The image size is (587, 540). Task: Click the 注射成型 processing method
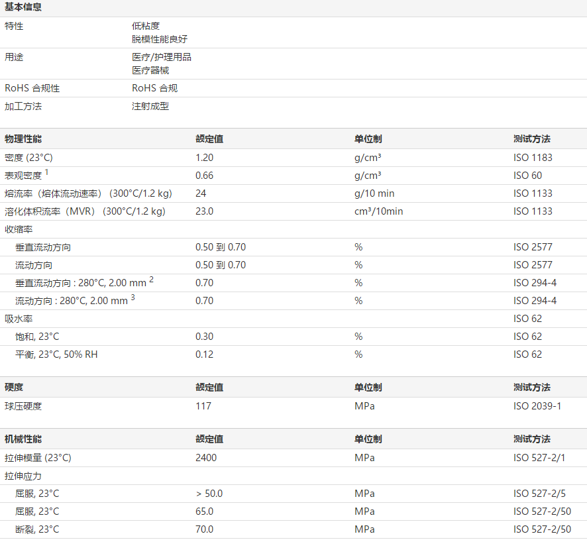(150, 106)
